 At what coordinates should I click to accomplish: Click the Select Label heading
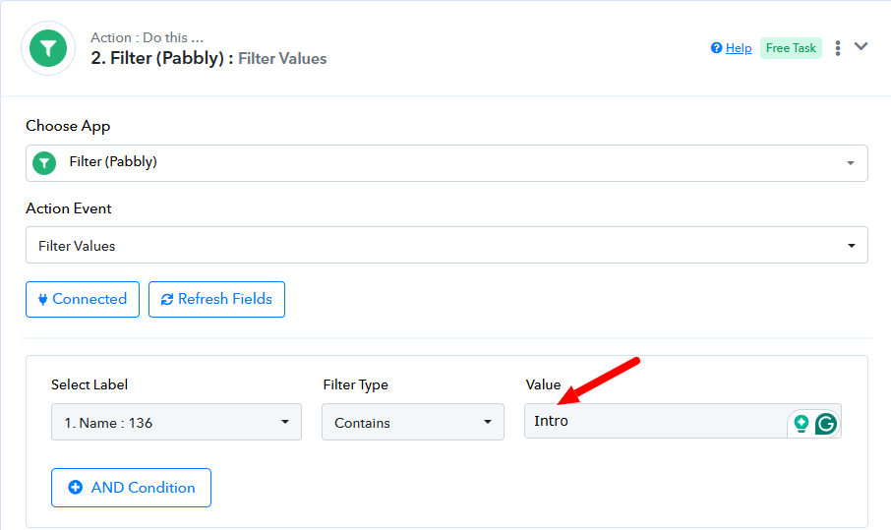pos(89,384)
